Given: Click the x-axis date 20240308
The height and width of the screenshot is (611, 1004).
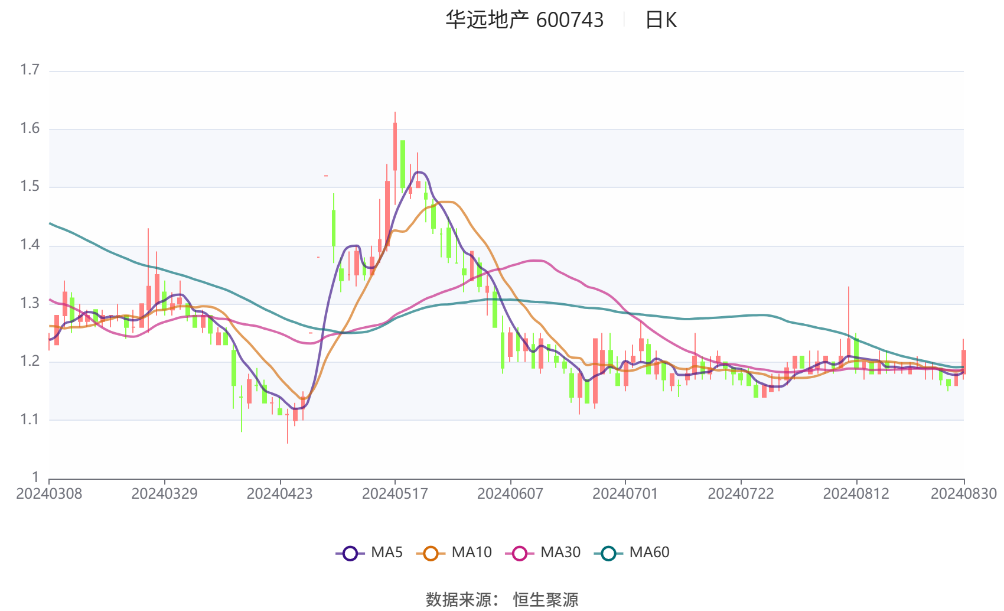Looking at the screenshot, I should click(x=49, y=494).
